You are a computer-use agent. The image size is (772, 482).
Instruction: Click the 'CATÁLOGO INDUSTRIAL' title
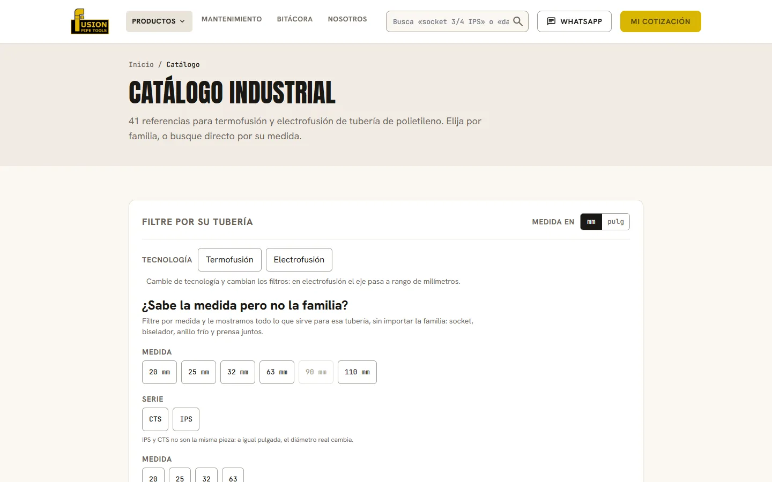[232, 93]
